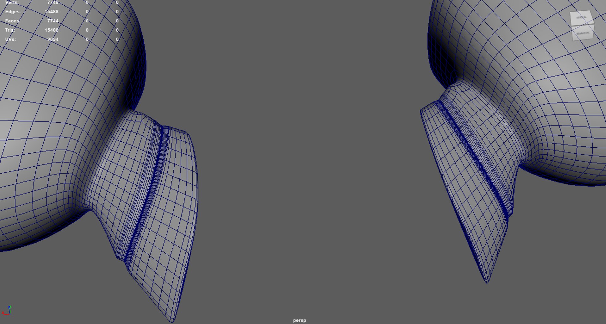Click the XYZ axis orientation gizmo
606x324 pixels.
7,310
